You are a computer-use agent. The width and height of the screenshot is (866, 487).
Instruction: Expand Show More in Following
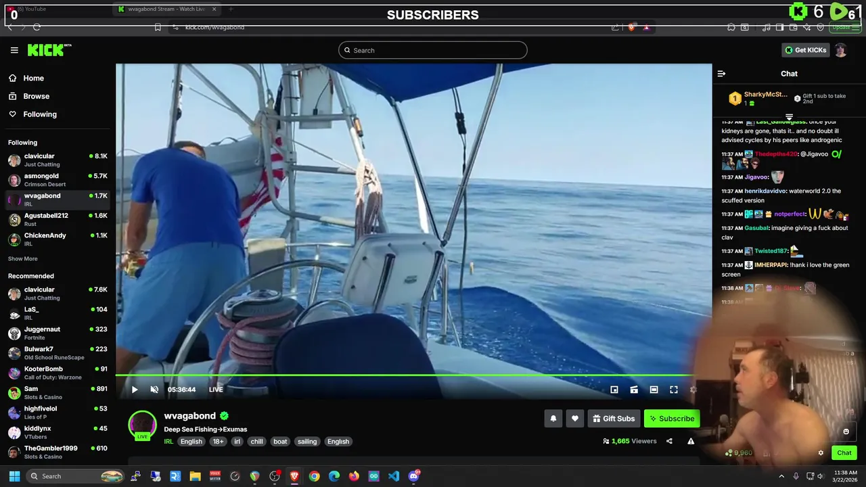tap(23, 259)
